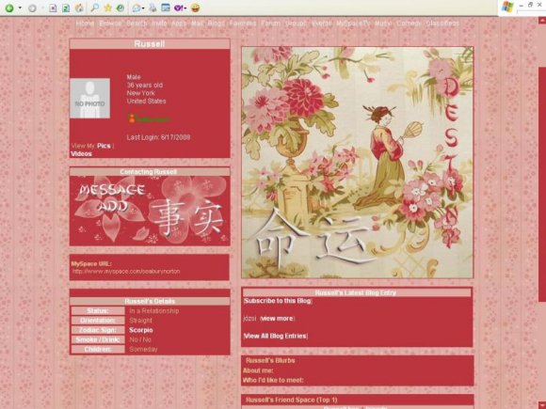Click MESSAGE in contact box
This screenshot has height=409, width=546.
(x=112, y=190)
